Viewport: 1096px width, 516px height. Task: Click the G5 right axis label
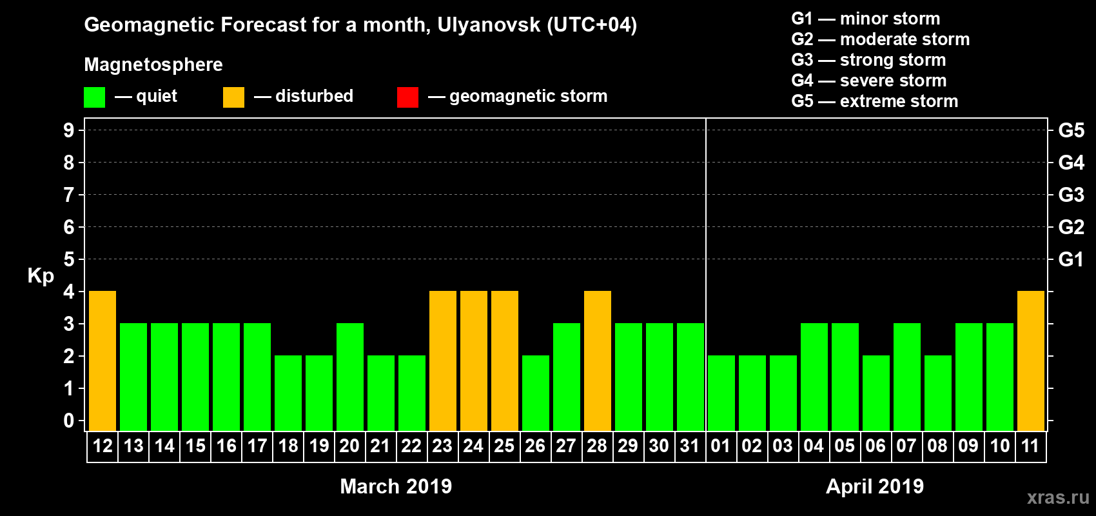[x=1072, y=130]
